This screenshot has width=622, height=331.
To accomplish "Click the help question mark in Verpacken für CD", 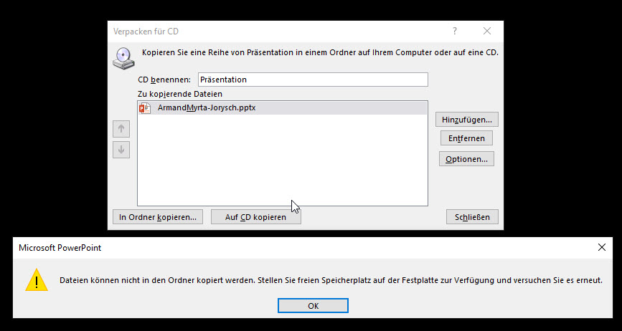I will pyautogui.click(x=455, y=31).
